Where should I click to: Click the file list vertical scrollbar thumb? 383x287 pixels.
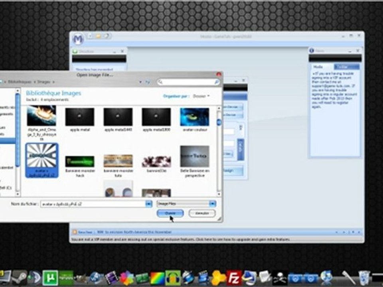[x=219, y=122]
